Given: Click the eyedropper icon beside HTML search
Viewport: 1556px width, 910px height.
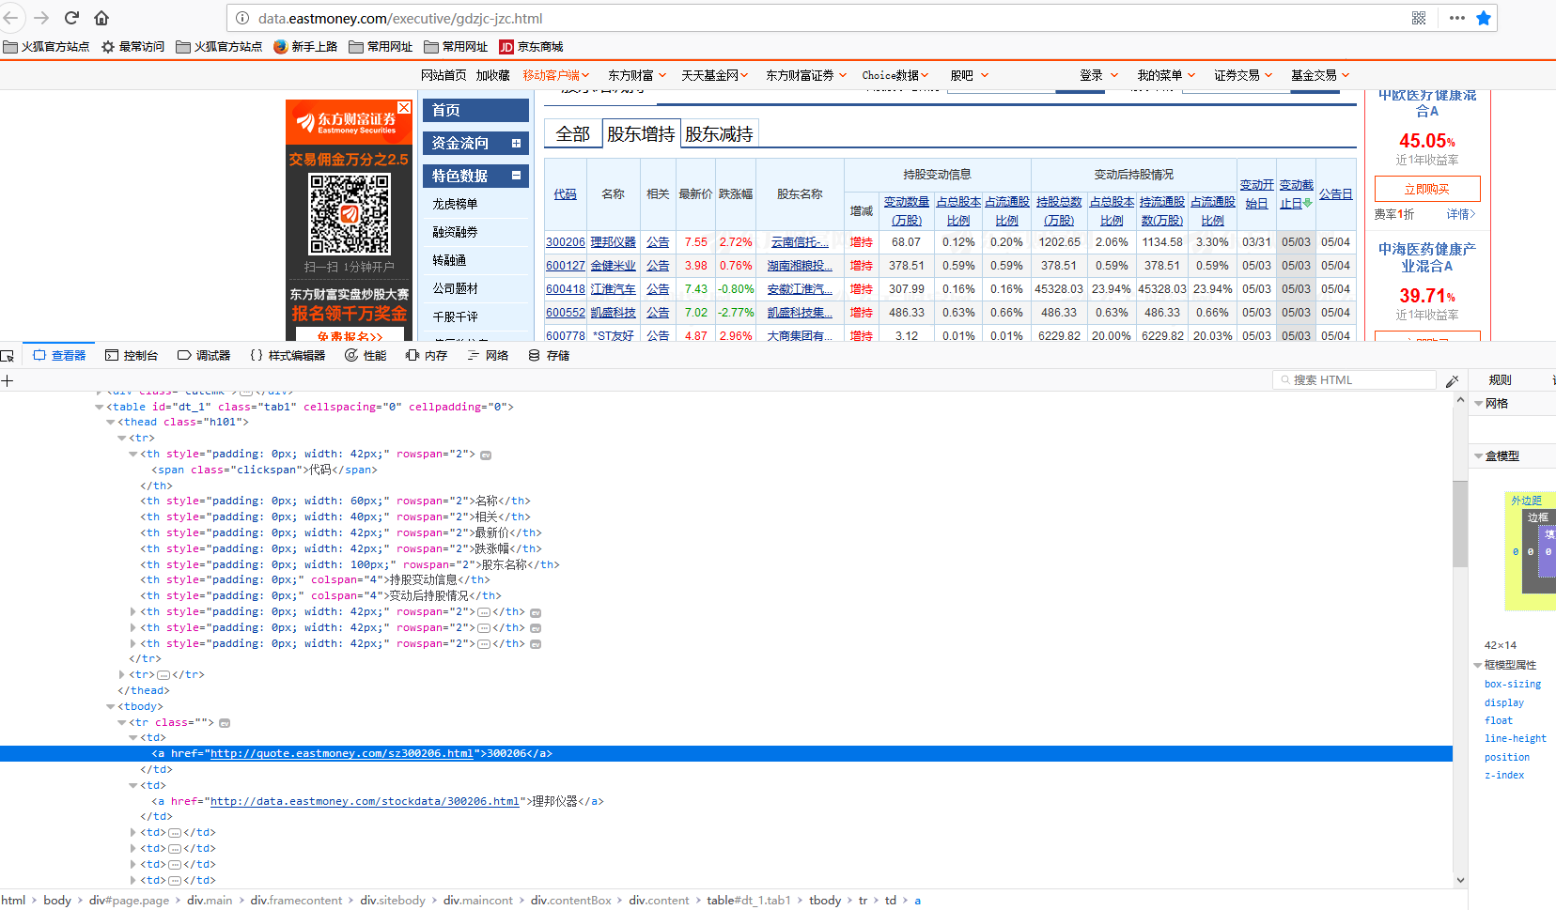Looking at the screenshot, I should (1452, 380).
